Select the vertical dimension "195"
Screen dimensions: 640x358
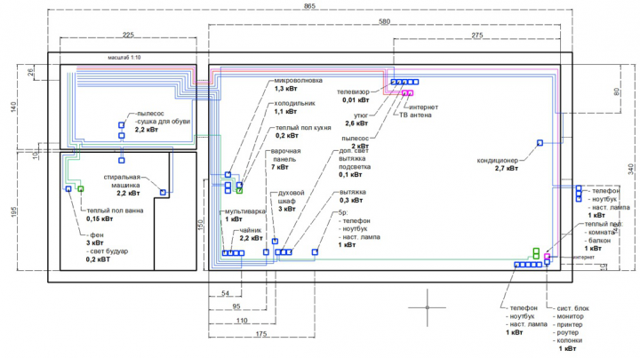click(14, 211)
